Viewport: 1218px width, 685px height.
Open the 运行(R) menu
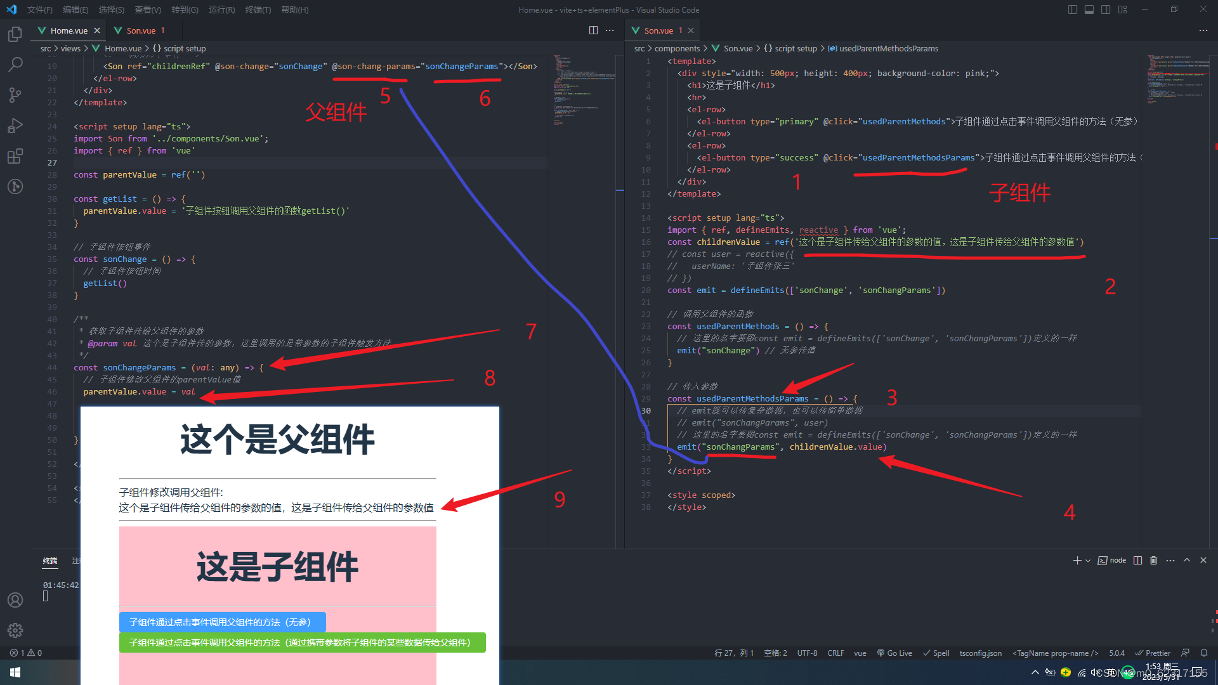[221, 10]
